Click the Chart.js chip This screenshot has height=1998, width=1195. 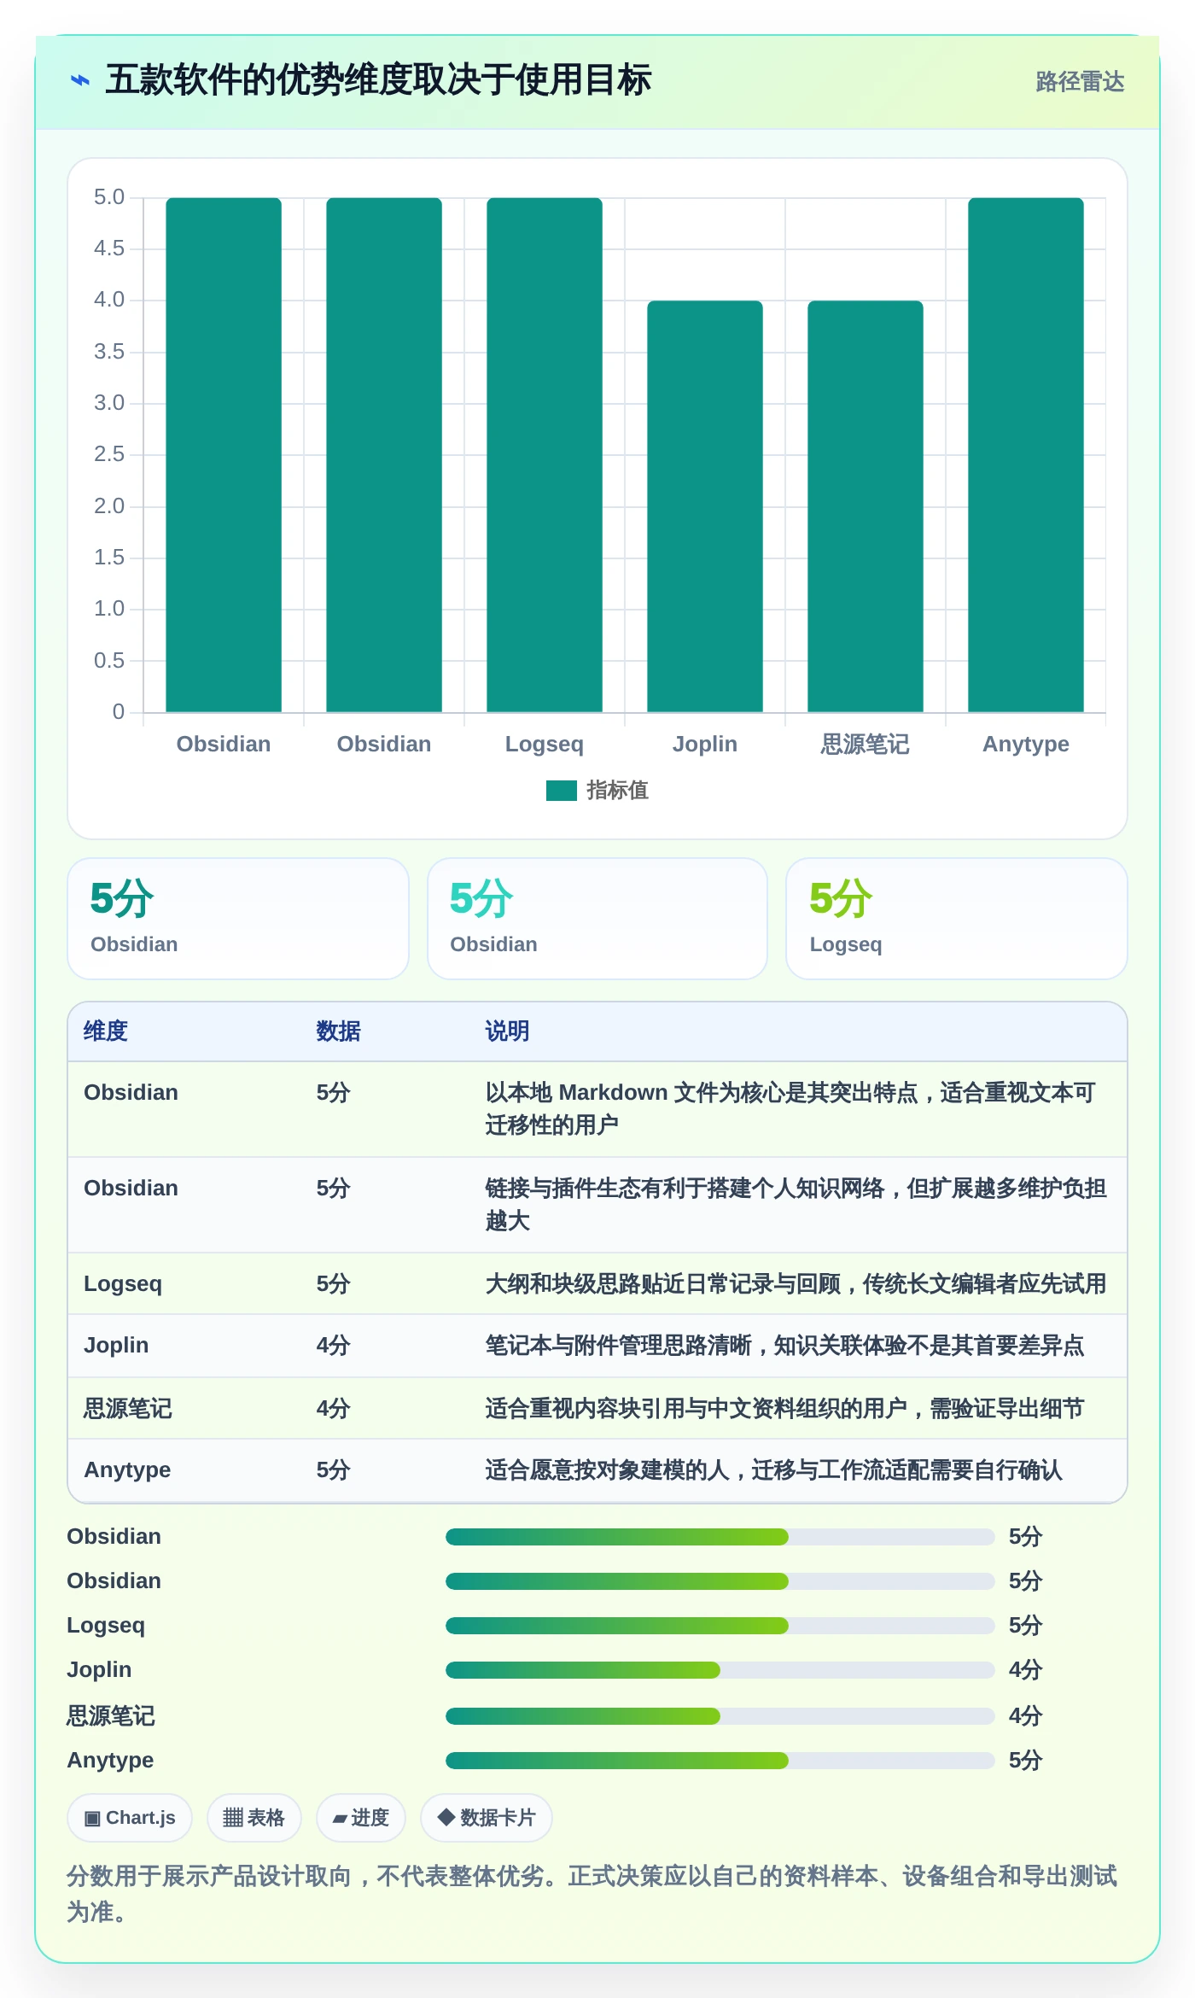pos(130,1818)
